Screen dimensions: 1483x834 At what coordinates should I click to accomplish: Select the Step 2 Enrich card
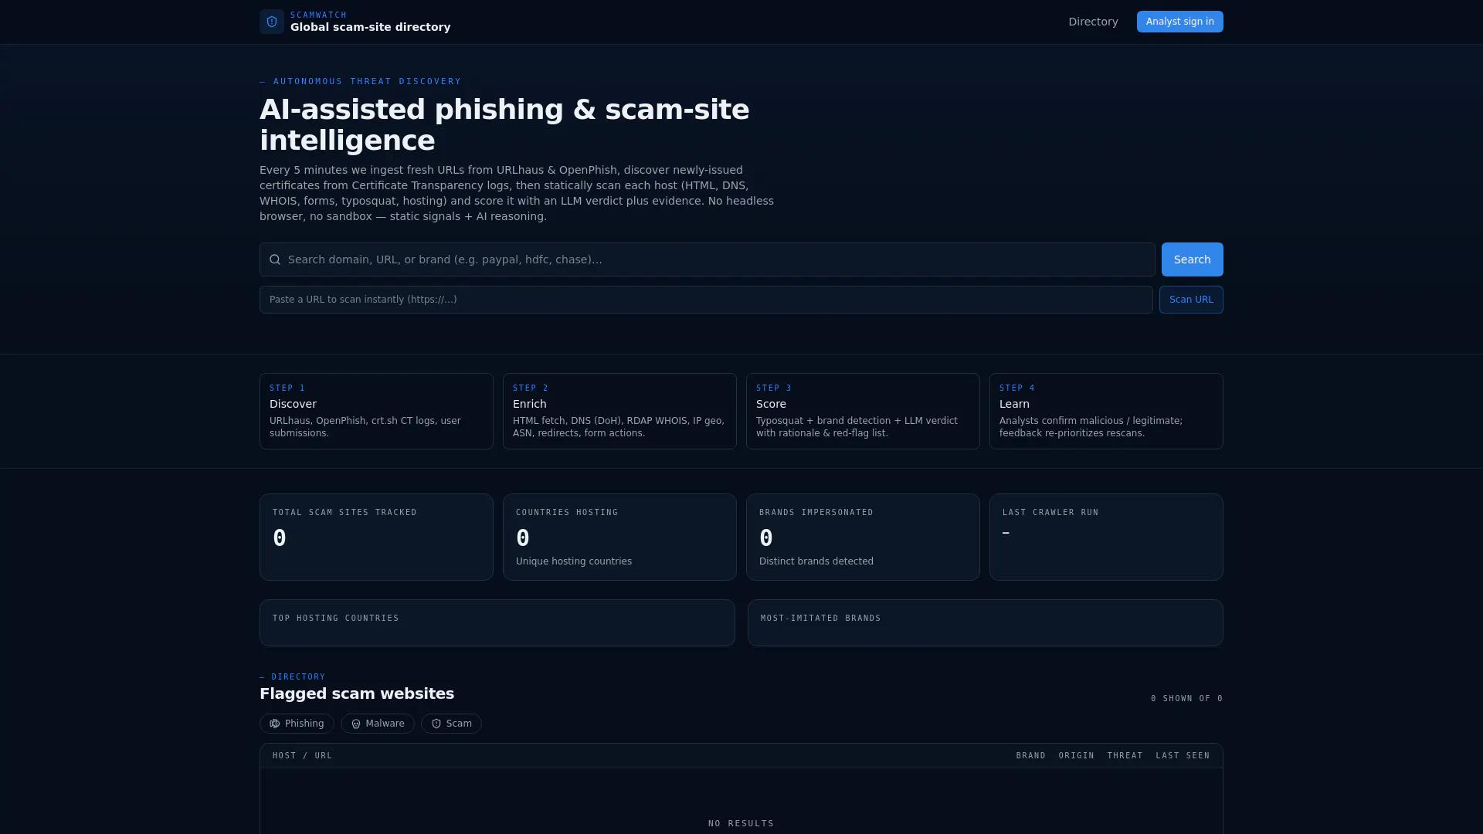(x=619, y=411)
